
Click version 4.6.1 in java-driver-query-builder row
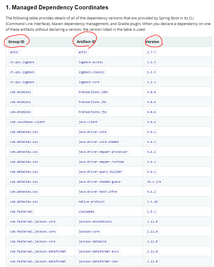click(x=151, y=172)
